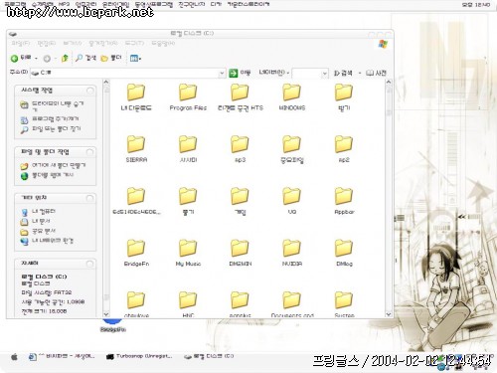This screenshot has width=497, height=373.
Task: Click the folder view scrollbar down arrow
Action: pyautogui.click(x=389, y=314)
